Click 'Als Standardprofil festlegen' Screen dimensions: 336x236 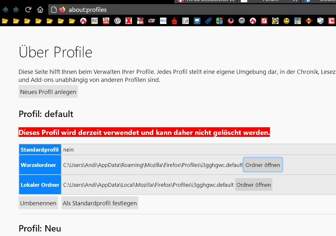click(100, 203)
